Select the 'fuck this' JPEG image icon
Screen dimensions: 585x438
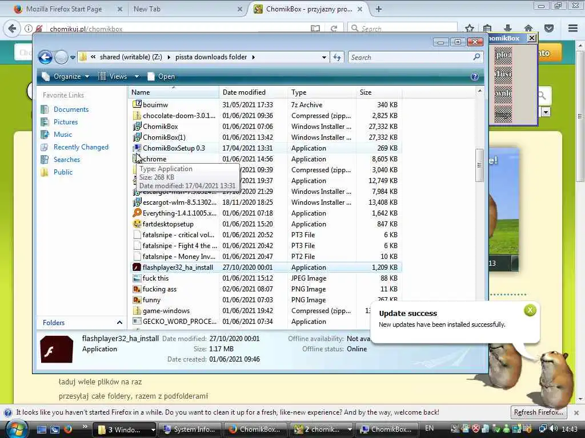[x=137, y=278]
